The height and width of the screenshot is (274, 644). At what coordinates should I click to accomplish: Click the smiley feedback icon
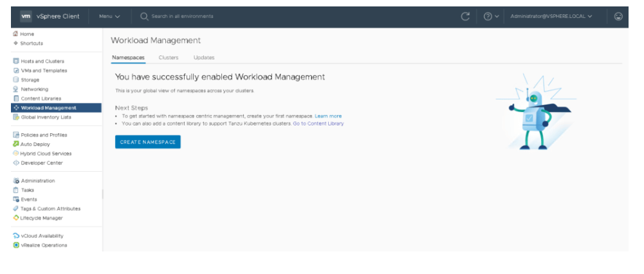click(x=619, y=16)
